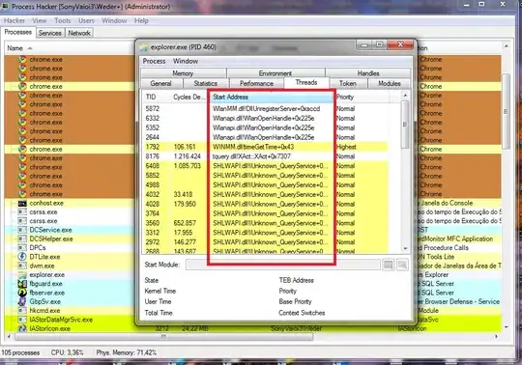This screenshot has height=365, width=522.
Task: Click the magnifier button beside Start Module
Action: coord(402,265)
